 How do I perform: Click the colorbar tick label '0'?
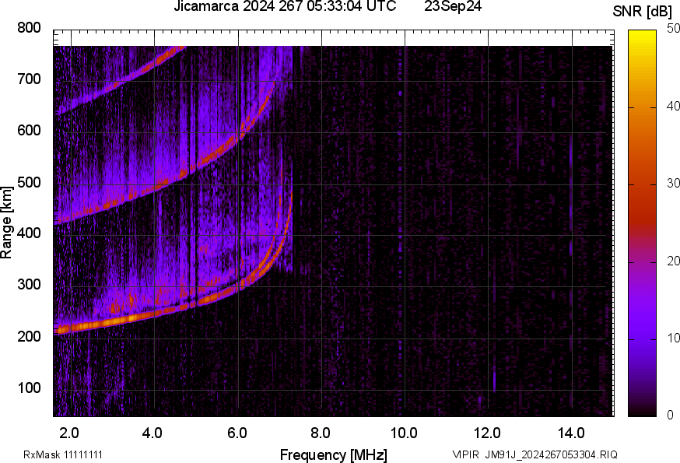671,416
